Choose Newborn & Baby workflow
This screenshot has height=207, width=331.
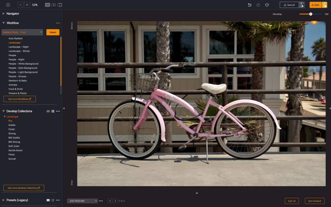[18, 81]
